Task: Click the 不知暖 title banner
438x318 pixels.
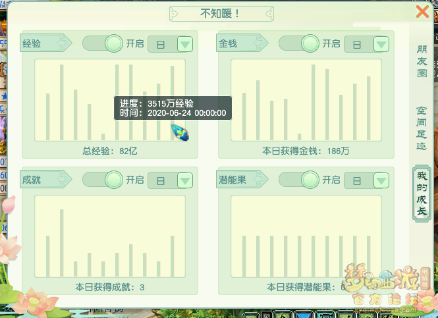Action: coord(220,13)
